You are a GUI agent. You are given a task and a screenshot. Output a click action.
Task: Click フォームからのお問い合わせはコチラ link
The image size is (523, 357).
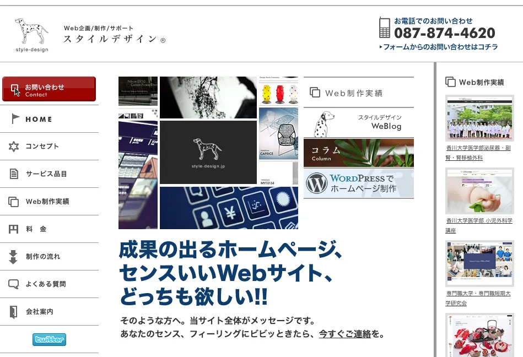pyautogui.click(x=439, y=47)
